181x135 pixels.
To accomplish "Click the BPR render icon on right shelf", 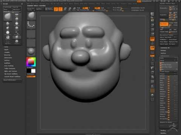I will pyautogui.click(x=152, y=14).
